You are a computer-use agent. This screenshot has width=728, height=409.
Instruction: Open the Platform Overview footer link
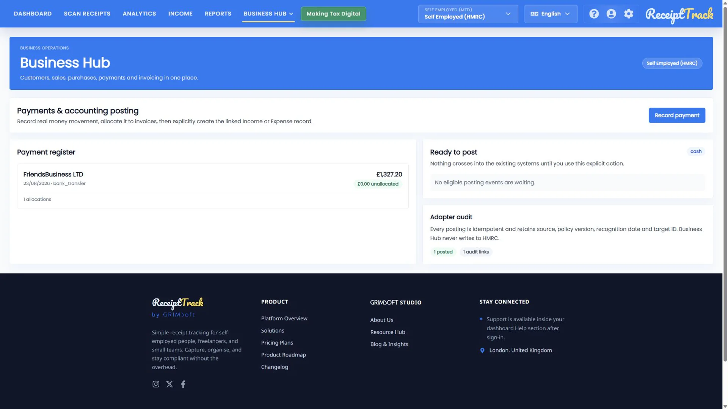point(284,318)
